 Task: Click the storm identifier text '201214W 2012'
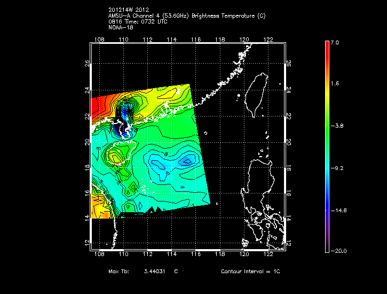pyautogui.click(x=129, y=10)
